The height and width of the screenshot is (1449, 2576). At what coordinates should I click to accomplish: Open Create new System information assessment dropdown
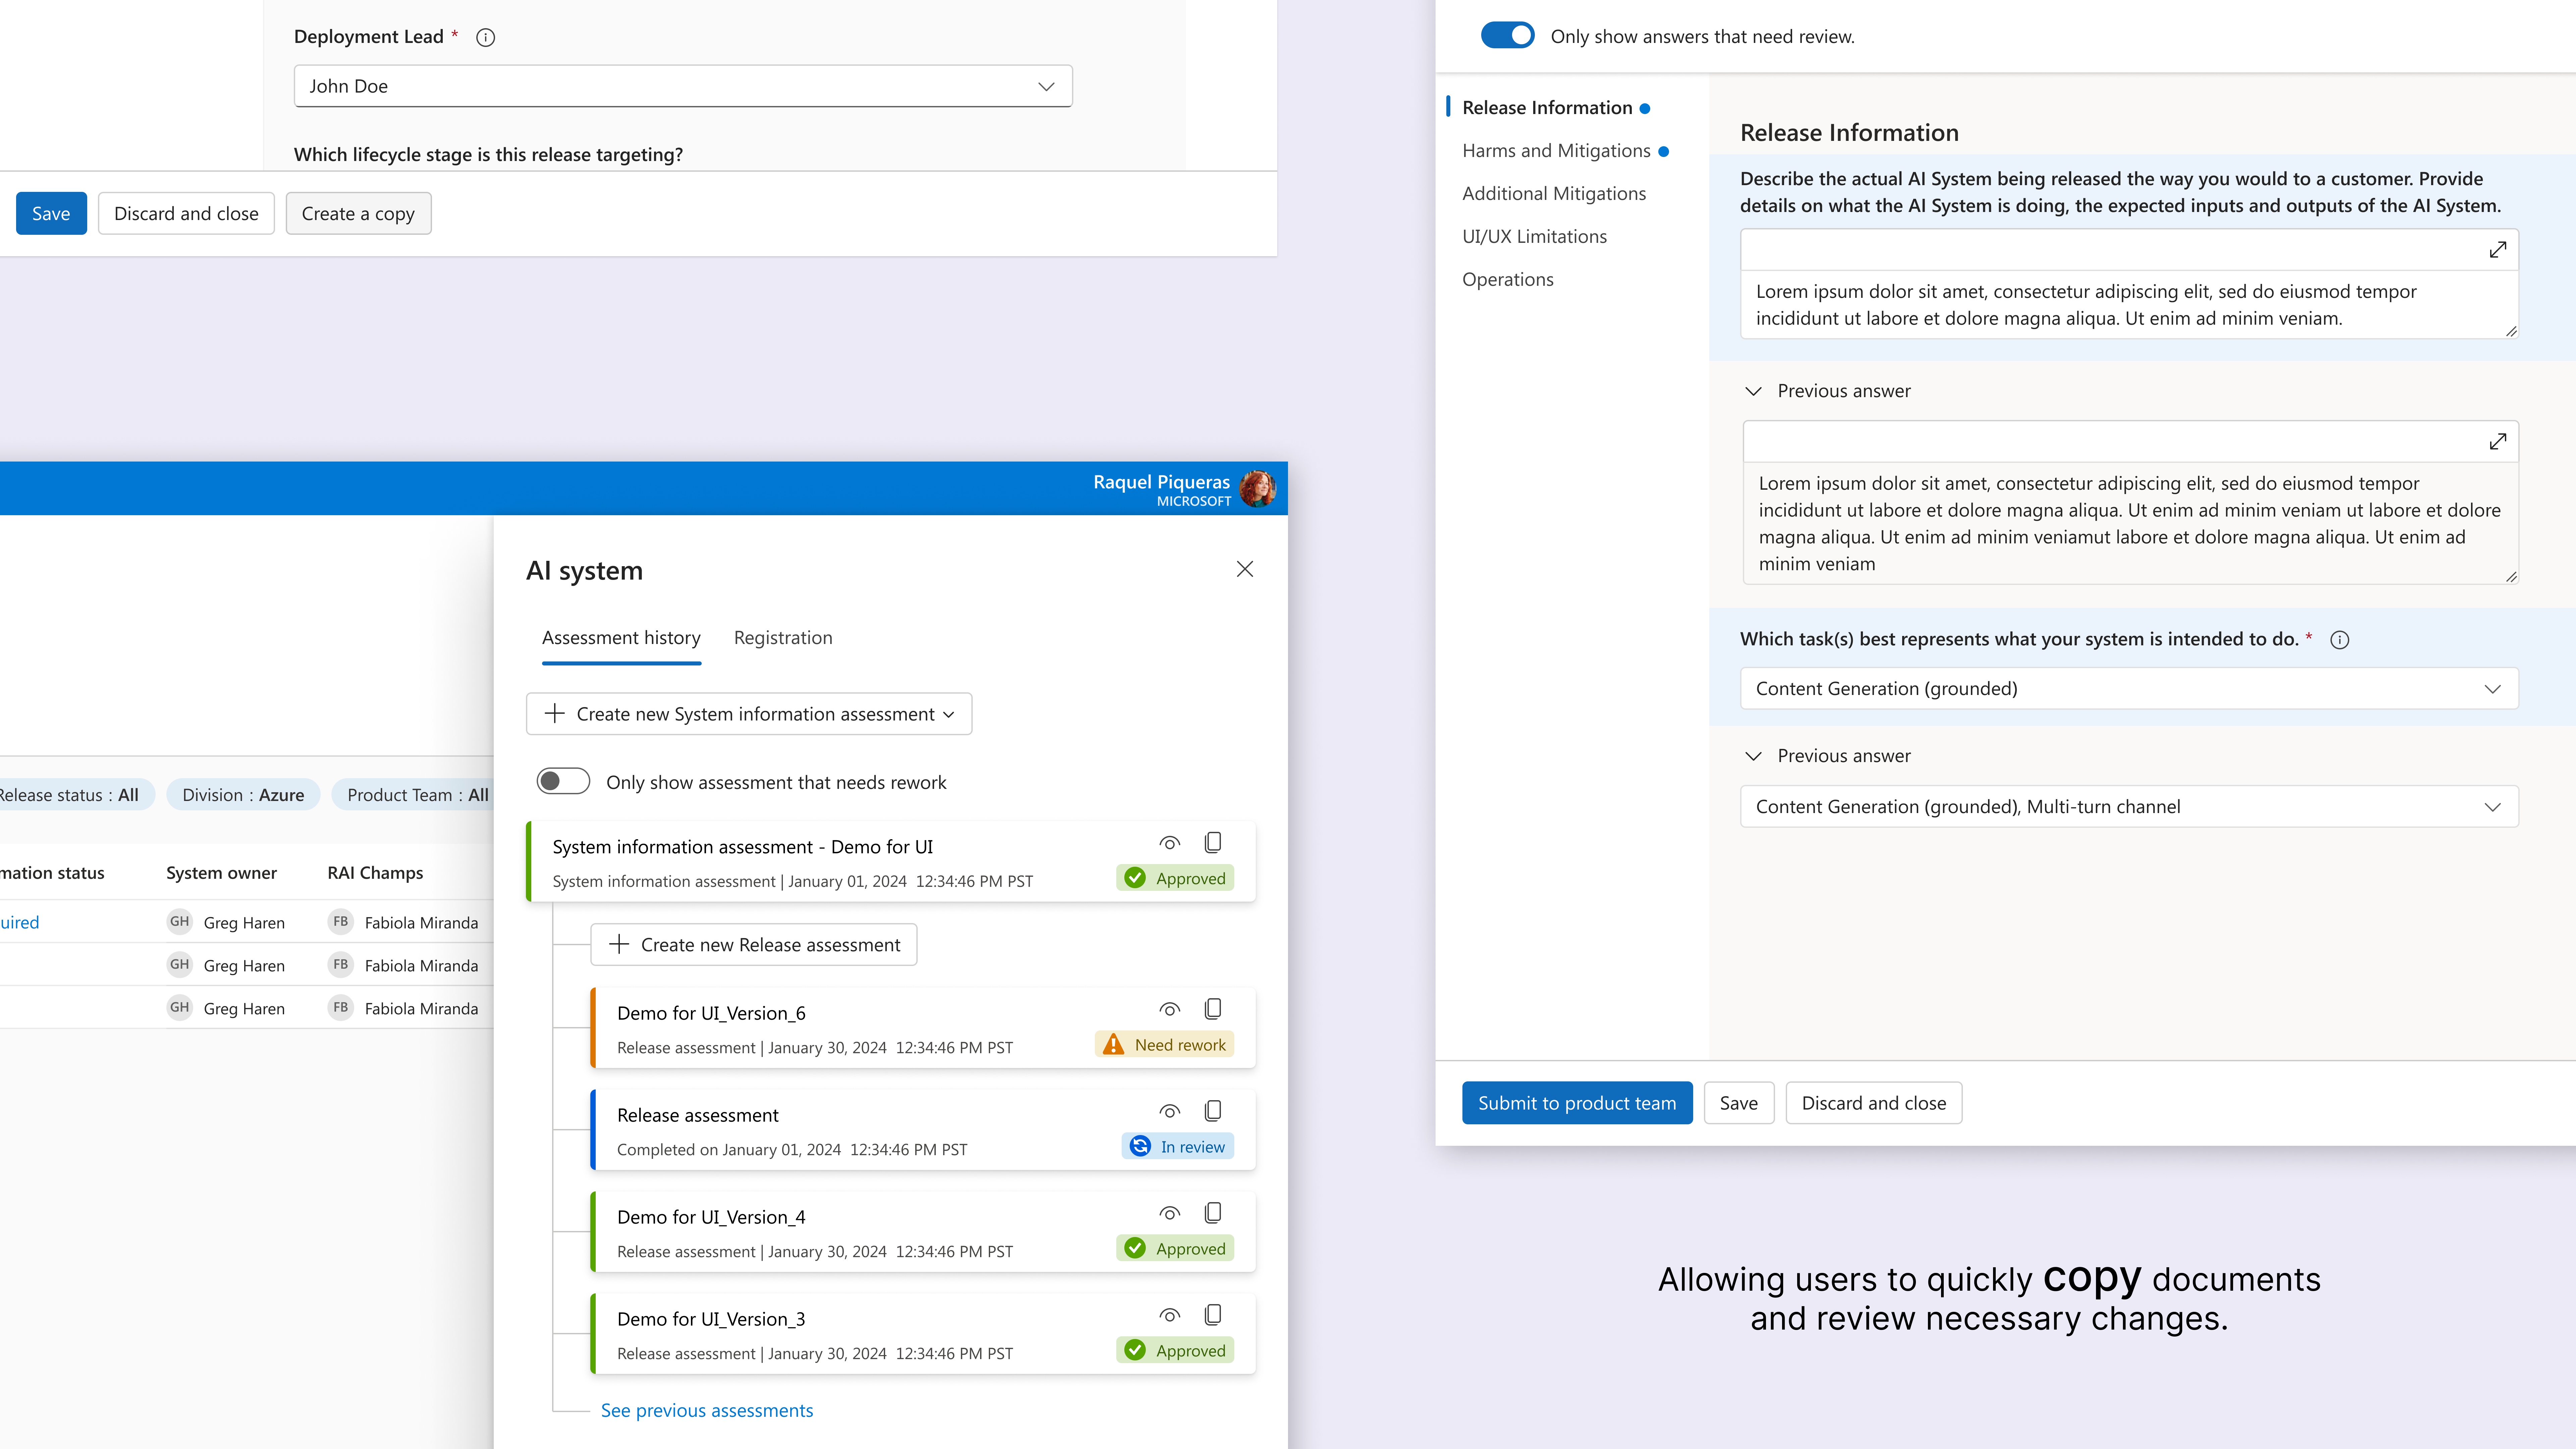(749, 714)
